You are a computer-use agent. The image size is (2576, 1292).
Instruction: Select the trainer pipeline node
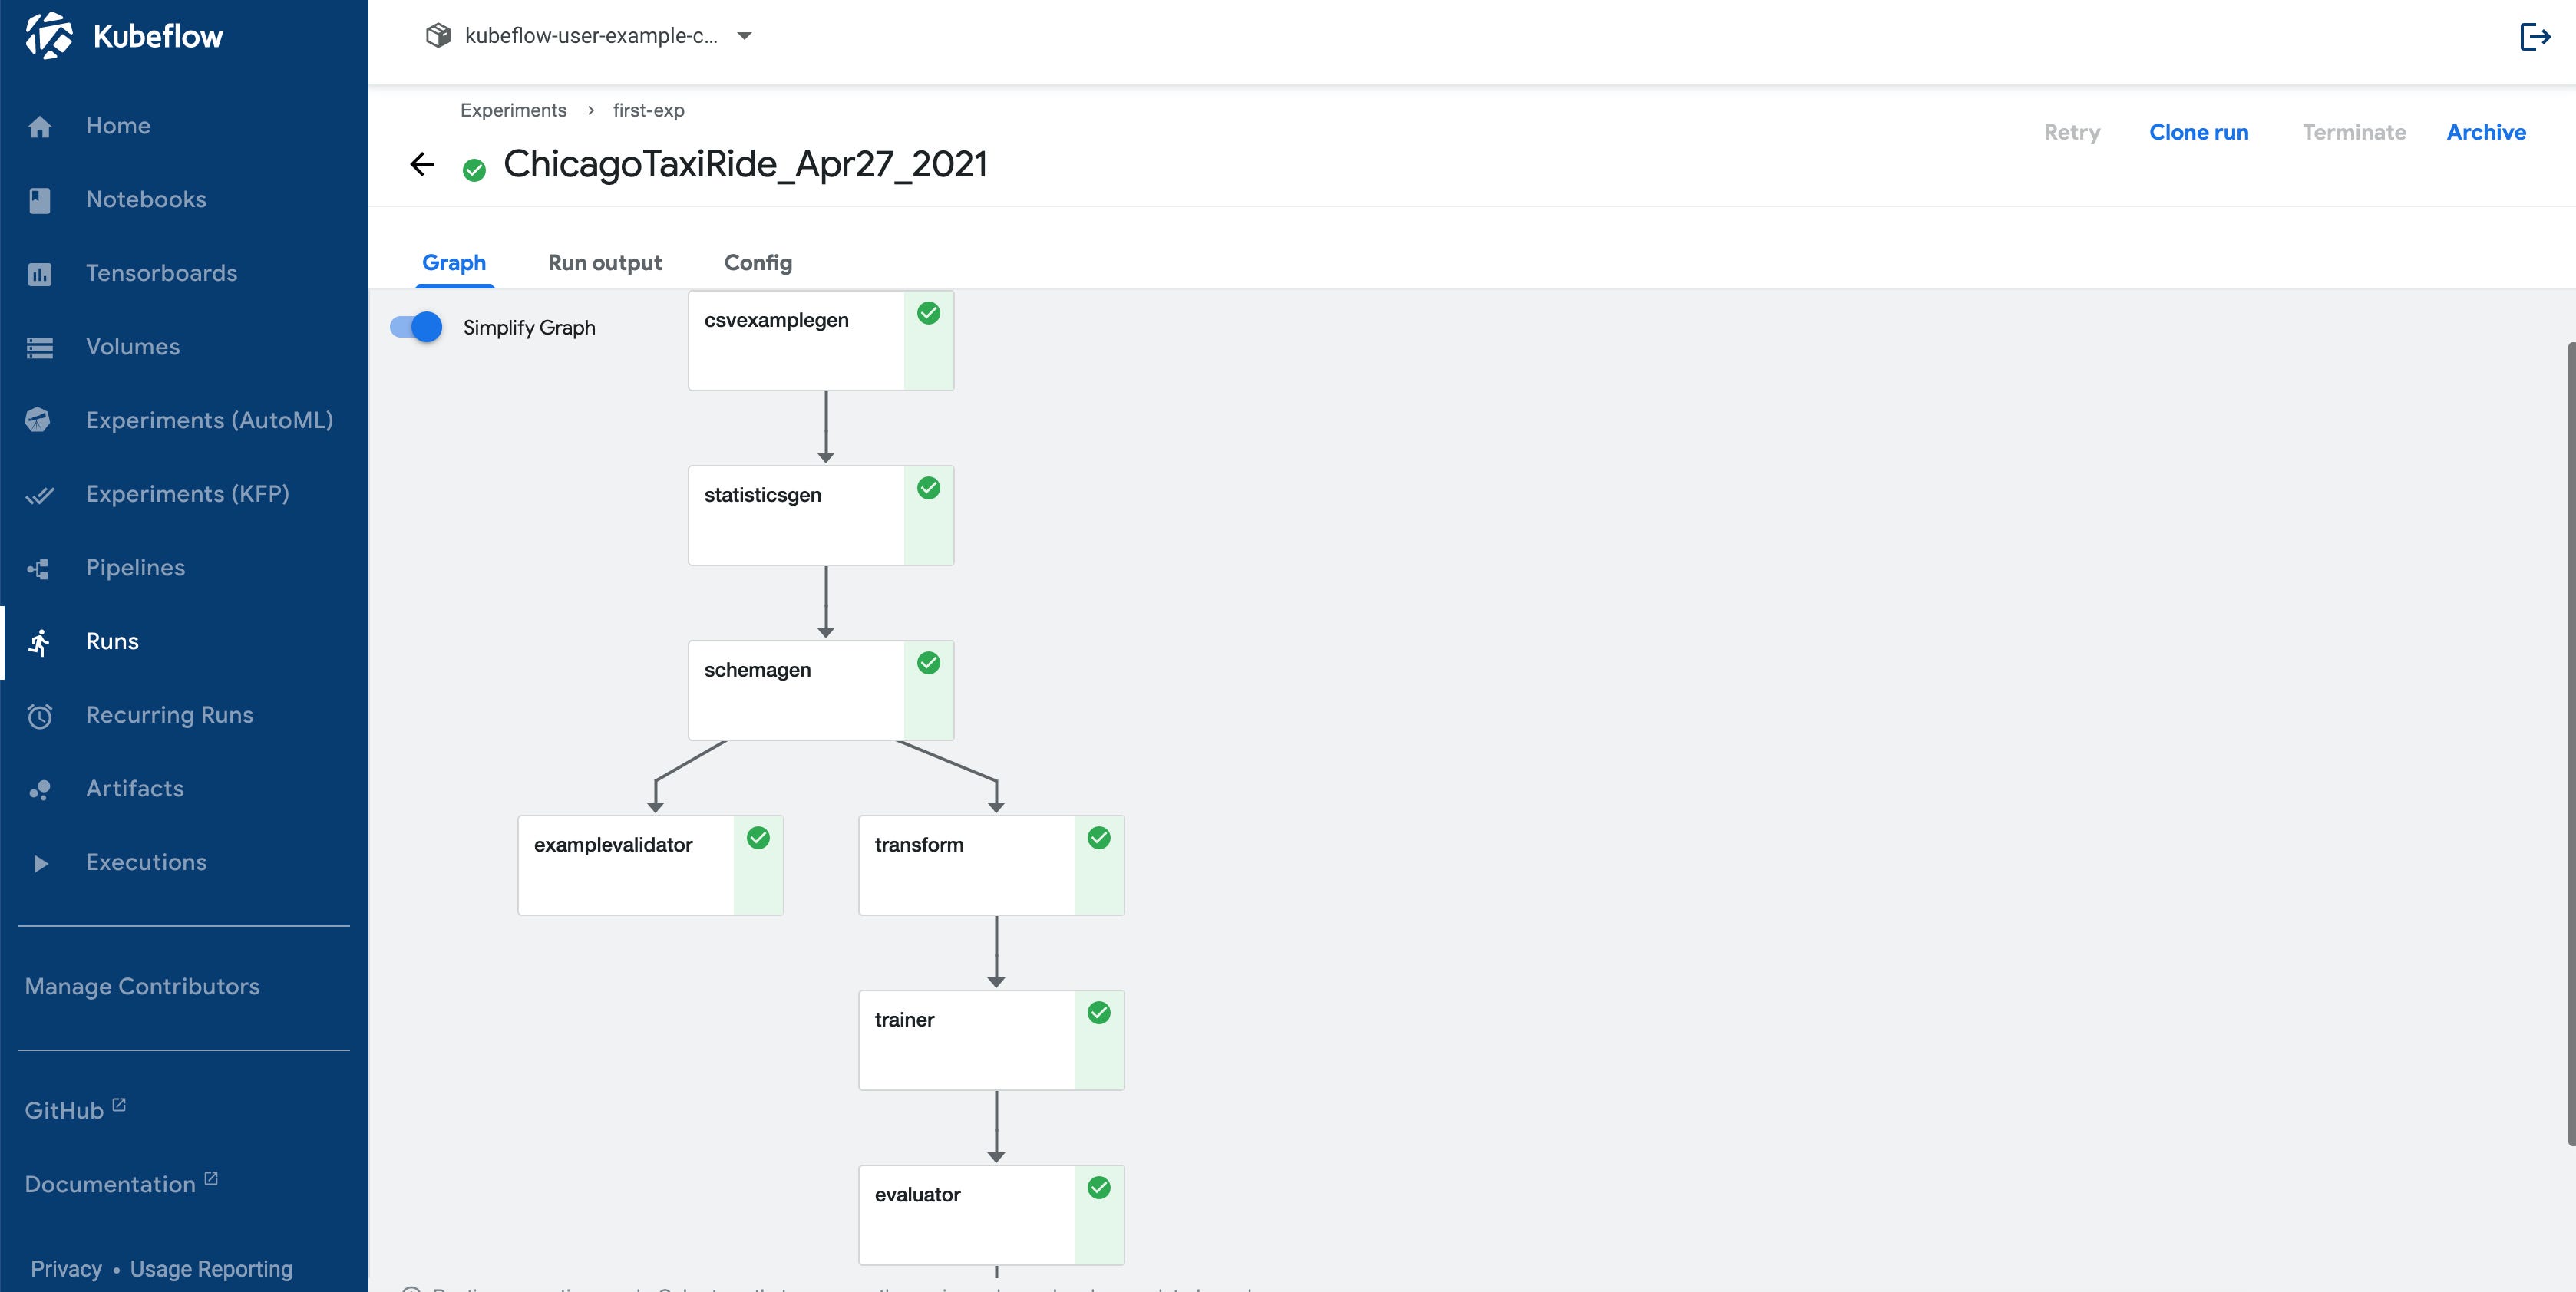[991, 1040]
